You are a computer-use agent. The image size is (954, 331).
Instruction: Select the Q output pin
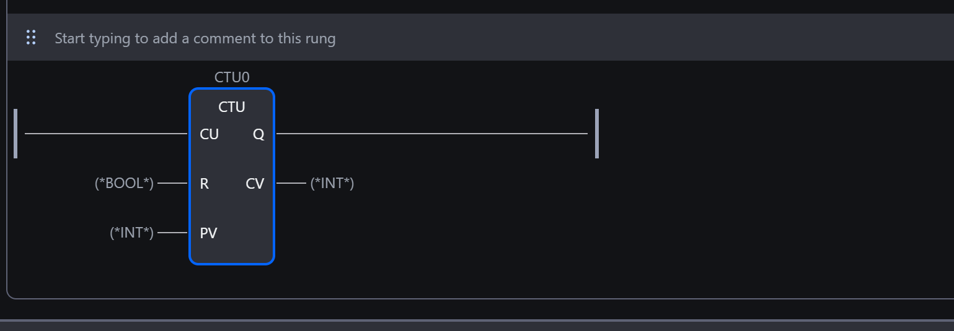258,134
